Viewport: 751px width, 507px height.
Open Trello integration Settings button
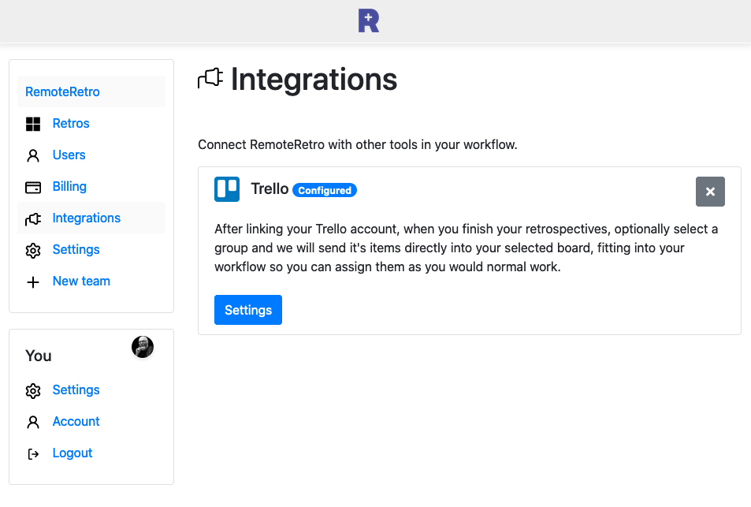pyautogui.click(x=248, y=310)
